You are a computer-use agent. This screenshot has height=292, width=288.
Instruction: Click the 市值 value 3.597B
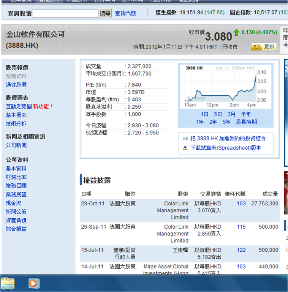[x=136, y=92]
